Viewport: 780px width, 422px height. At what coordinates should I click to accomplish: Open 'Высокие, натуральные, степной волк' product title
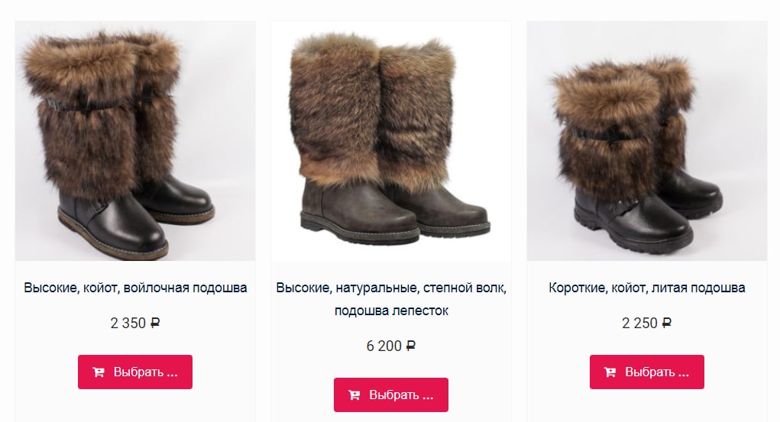[391, 288]
